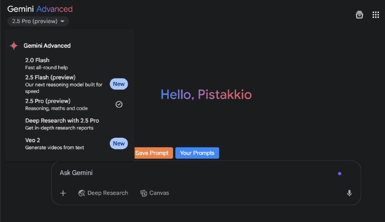Click New badge beside Veo 2
This screenshot has width=385, height=222.
tap(118, 144)
